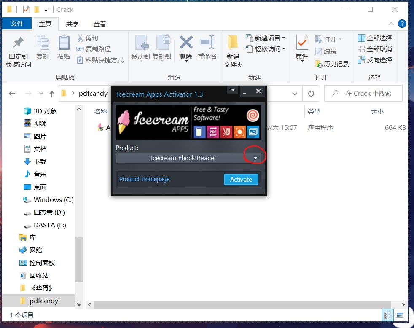414x328 pixels.
Task: Click Copy path (复制路径)
Action: click(x=94, y=49)
